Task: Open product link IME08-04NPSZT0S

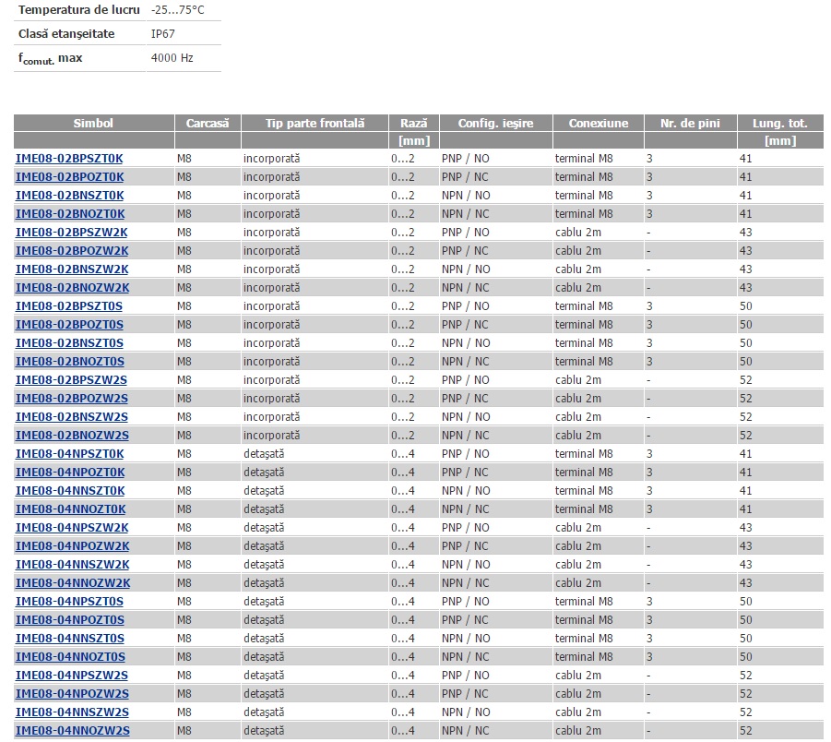Action: 69,602
